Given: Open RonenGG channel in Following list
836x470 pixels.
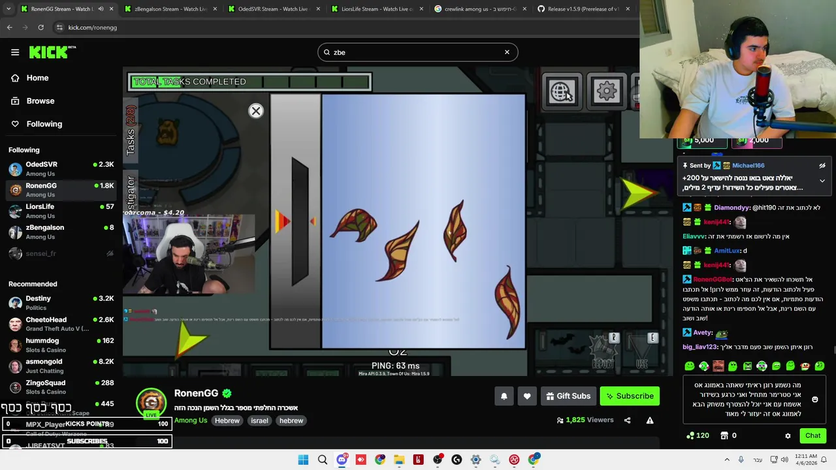Looking at the screenshot, I should (x=61, y=190).
